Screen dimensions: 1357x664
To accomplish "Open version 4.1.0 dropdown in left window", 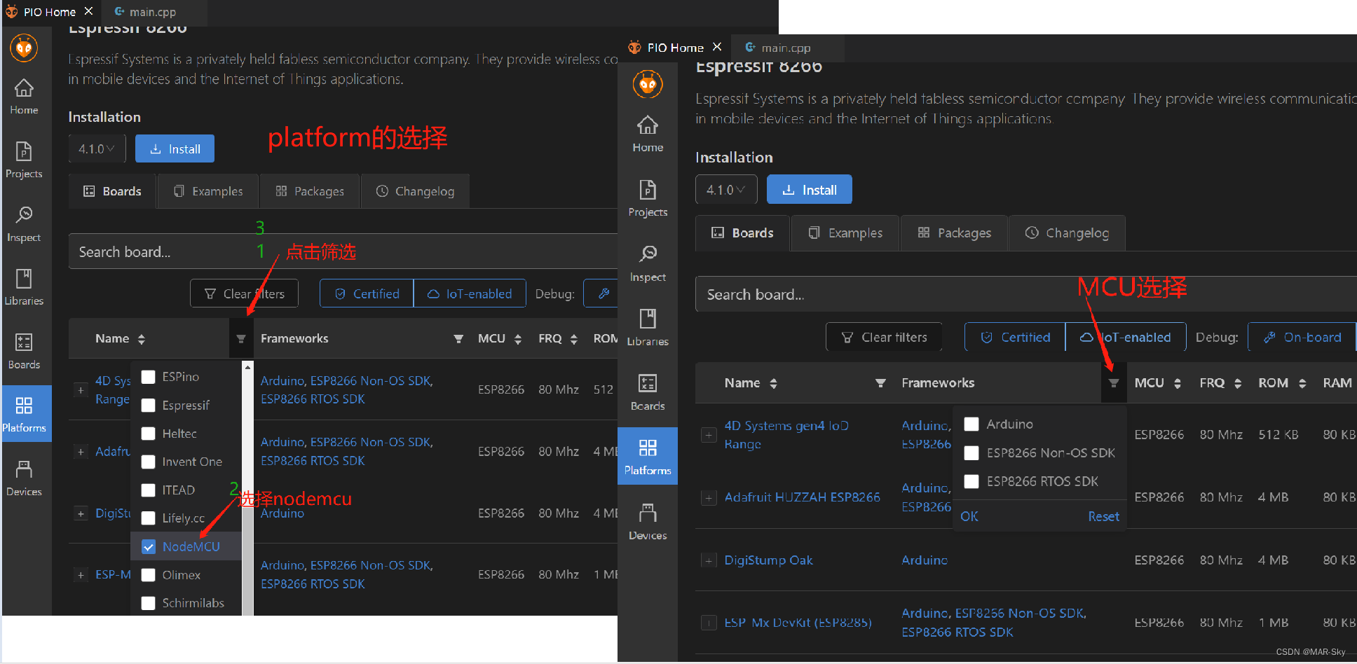I will [x=97, y=148].
